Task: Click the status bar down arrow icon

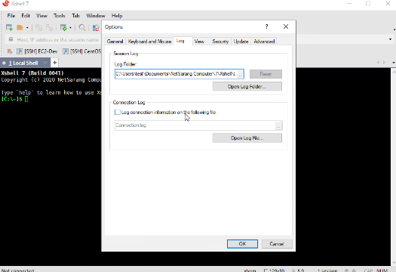Action: tap(354, 270)
